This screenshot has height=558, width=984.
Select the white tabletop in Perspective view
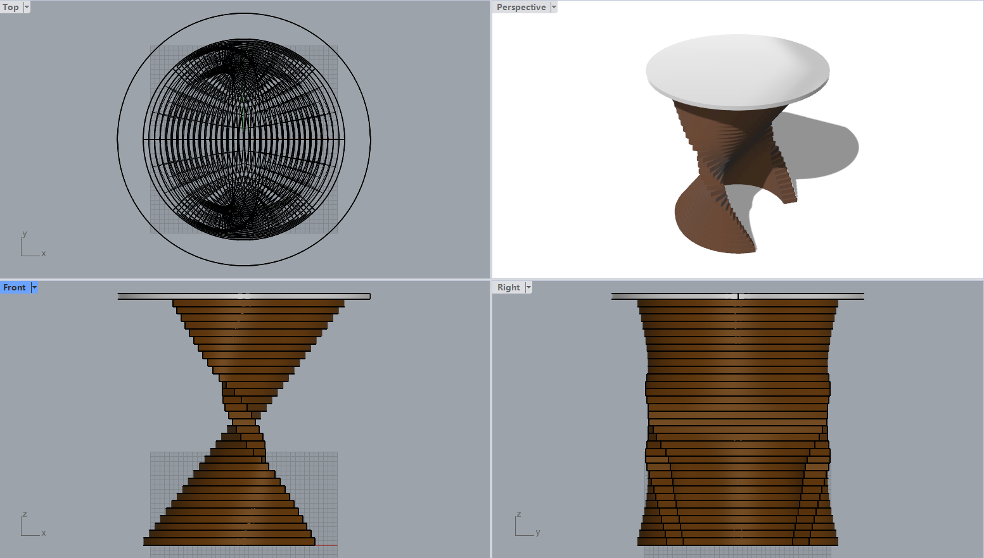point(737,68)
